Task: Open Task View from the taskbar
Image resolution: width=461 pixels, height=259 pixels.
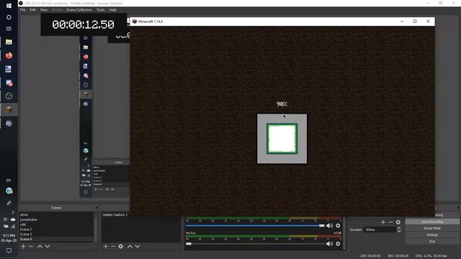Action: click(x=9, y=29)
